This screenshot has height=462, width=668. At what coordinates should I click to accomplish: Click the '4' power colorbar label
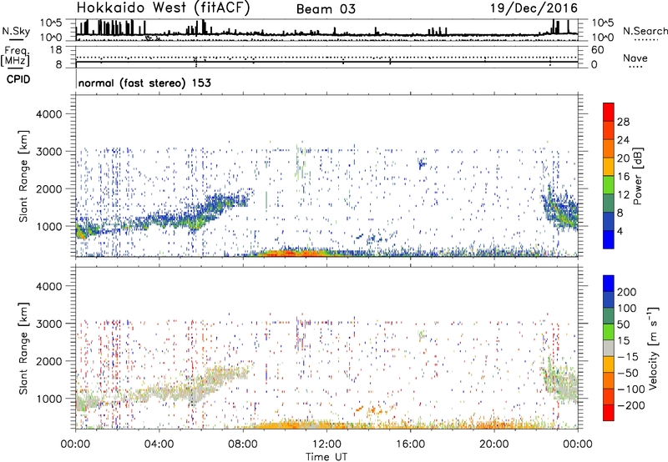coord(620,231)
